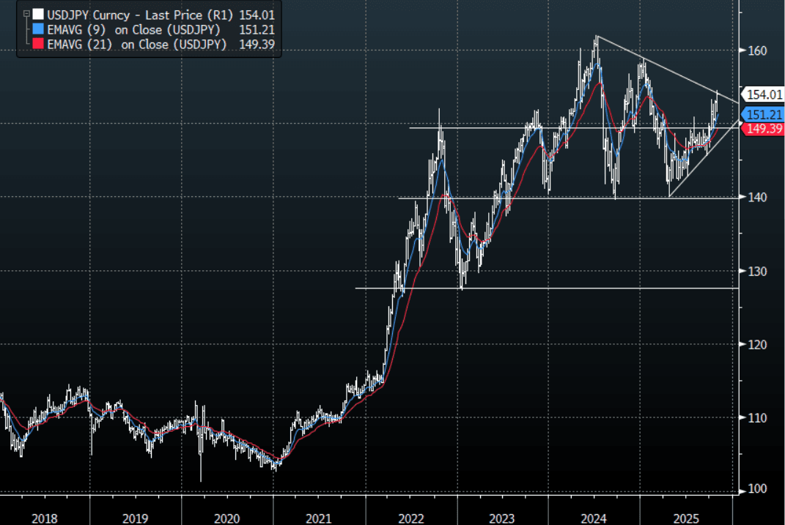The width and height of the screenshot is (785, 525).
Task: Click the 100 label on the price axis
Action: pos(757,489)
